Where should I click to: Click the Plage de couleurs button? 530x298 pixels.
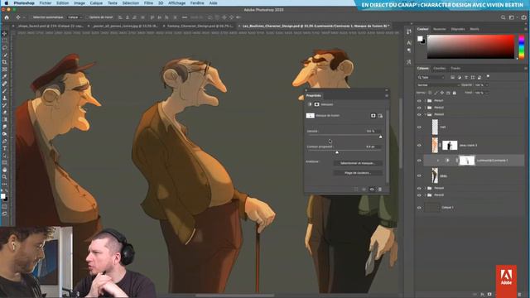coord(358,173)
